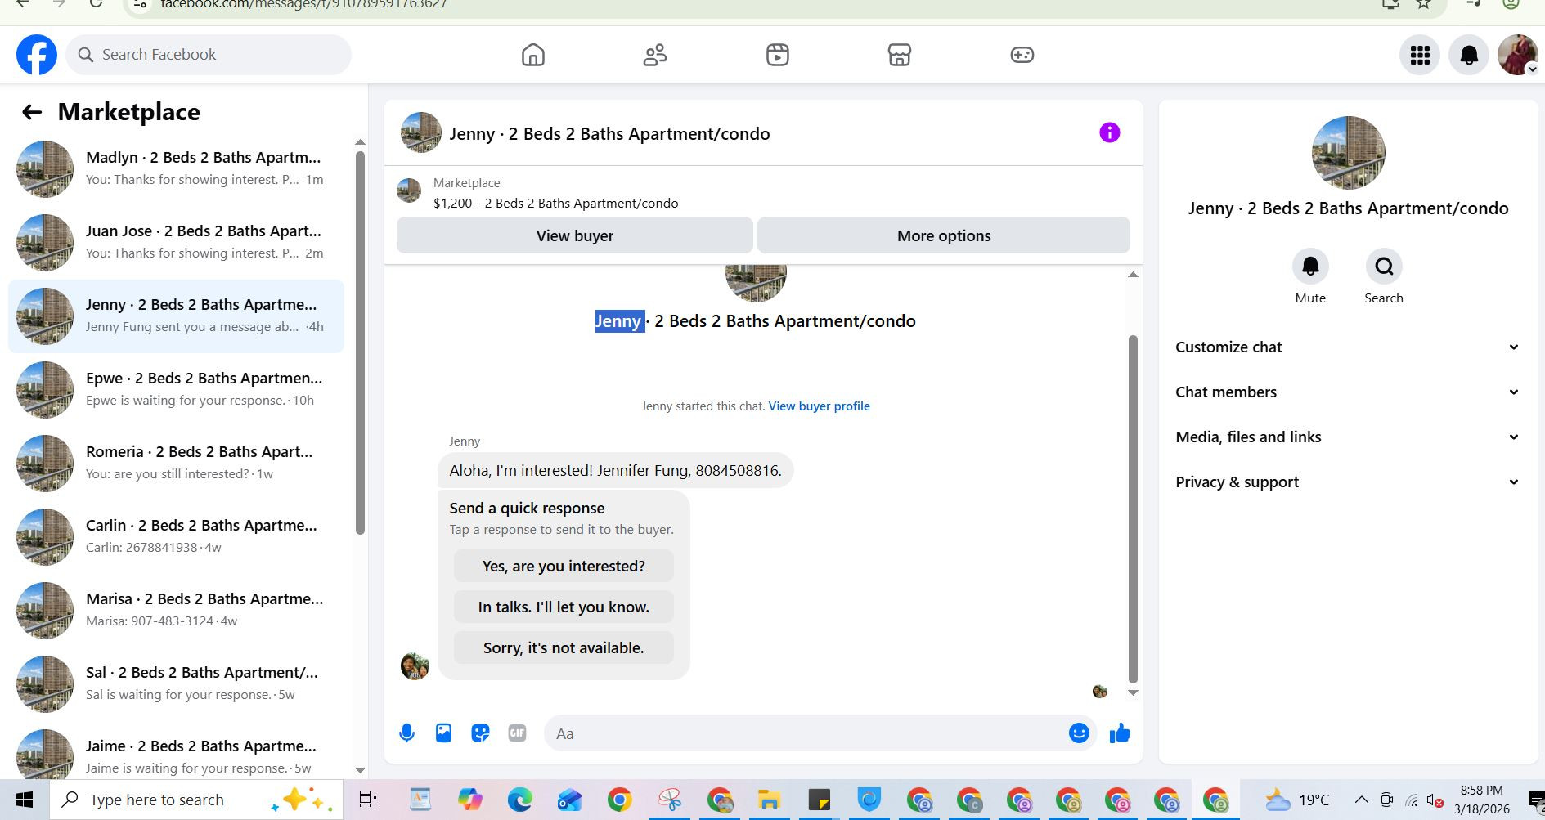Open the Outlook taskbar icon
The width and height of the screenshot is (1545, 820).
[569, 800]
